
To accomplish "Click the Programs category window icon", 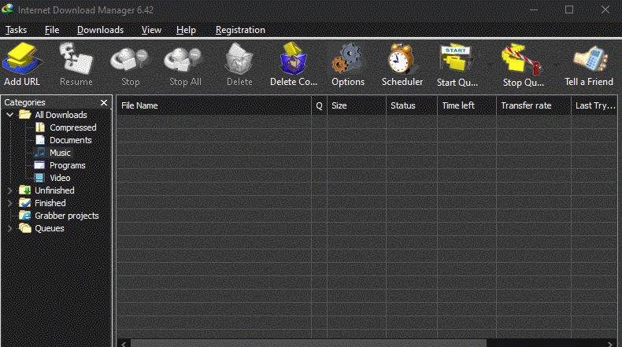I will [x=39, y=165].
